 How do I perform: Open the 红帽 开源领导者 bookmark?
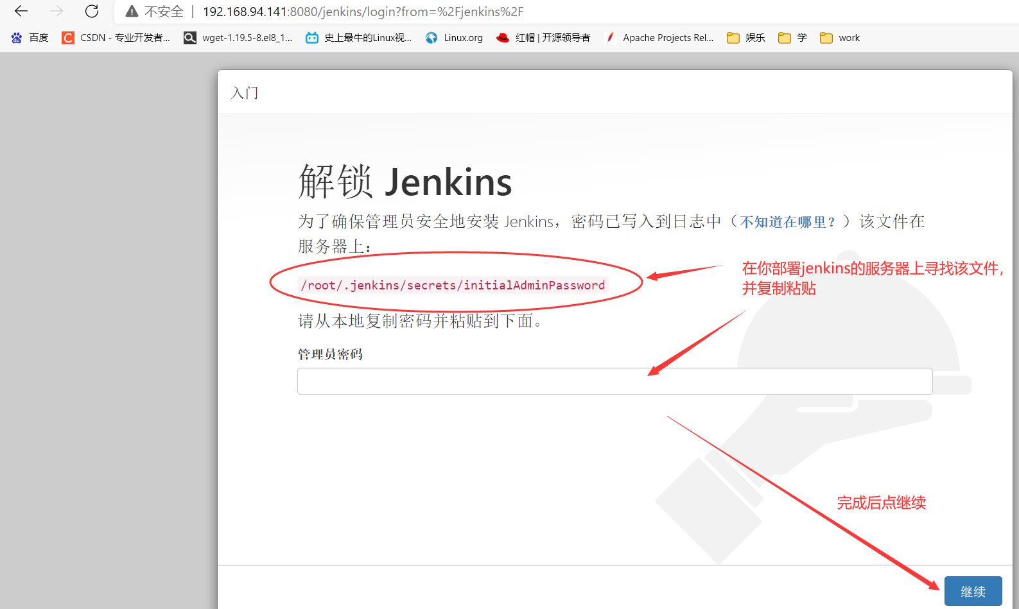click(x=543, y=38)
